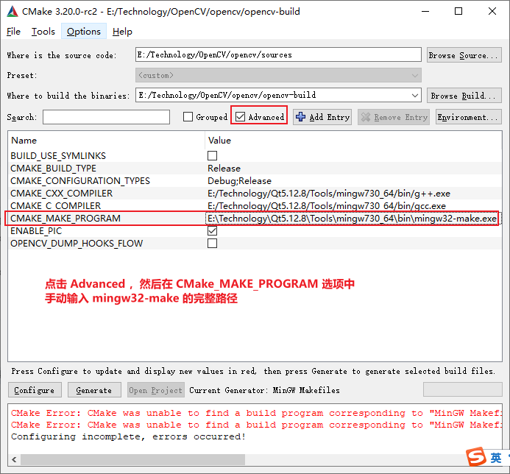Image resolution: width=510 pixels, height=474 pixels.
Task: Click first CMake Error line in output
Action: [x=256, y=413]
